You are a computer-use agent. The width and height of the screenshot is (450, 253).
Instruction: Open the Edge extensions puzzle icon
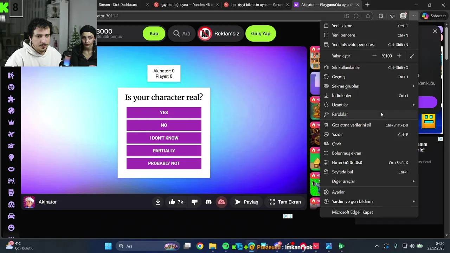(381, 16)
